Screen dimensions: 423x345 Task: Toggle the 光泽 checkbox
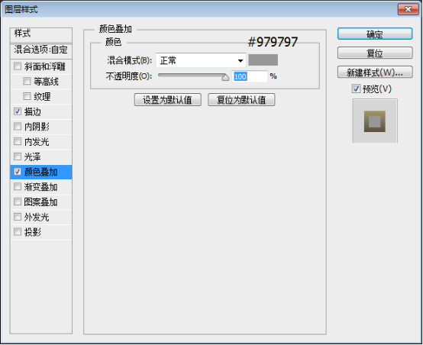click(18, 156)
